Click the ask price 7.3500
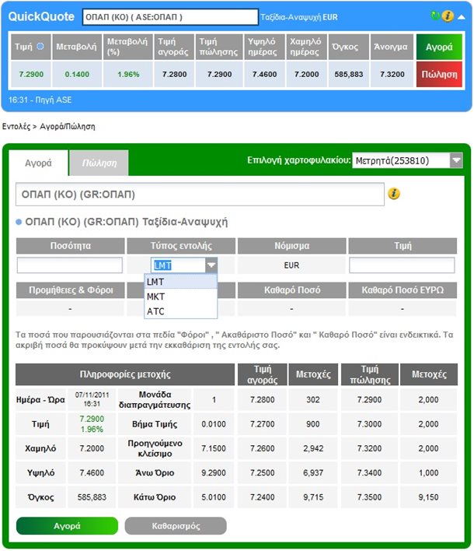 (x=369, y=497)
